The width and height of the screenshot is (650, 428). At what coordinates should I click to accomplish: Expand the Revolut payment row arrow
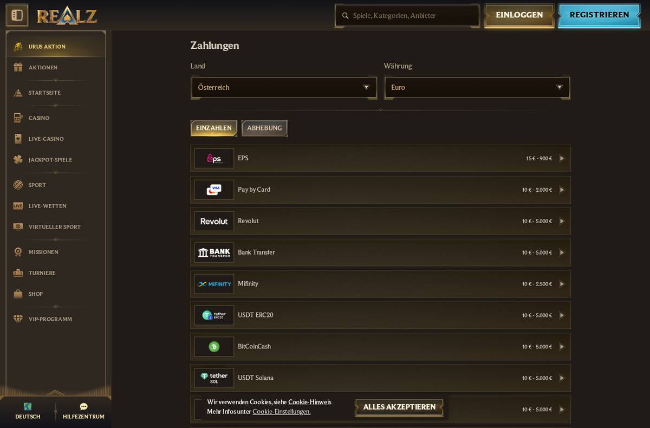click(x=562, y=222)
